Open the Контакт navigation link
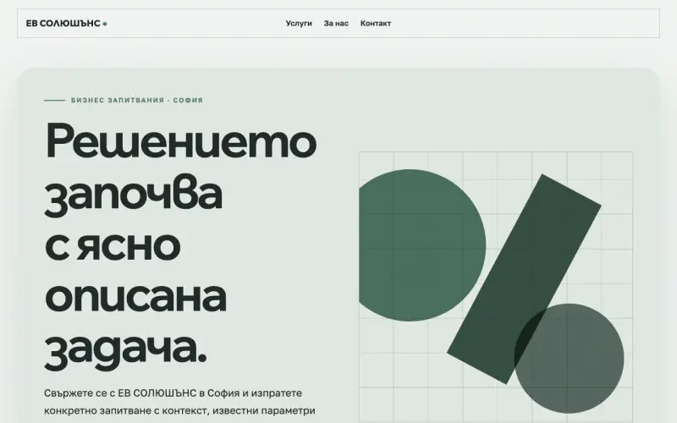Viewport: 677px width, 423px height. coord(376,24)
